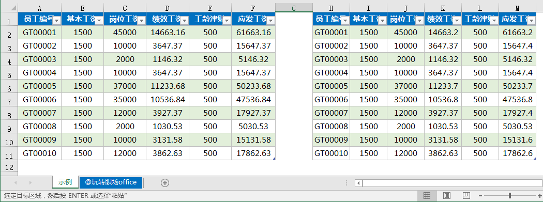Open filter dropdown in cell I1

click(382, 21)
